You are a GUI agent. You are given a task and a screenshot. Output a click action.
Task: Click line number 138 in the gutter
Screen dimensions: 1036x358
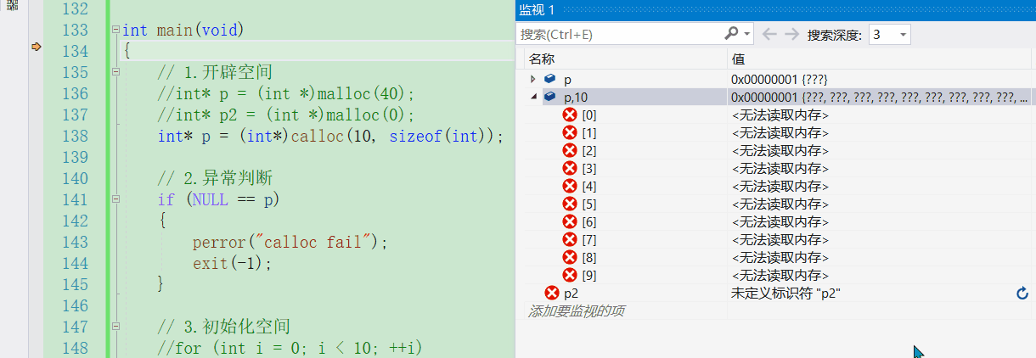76,136
